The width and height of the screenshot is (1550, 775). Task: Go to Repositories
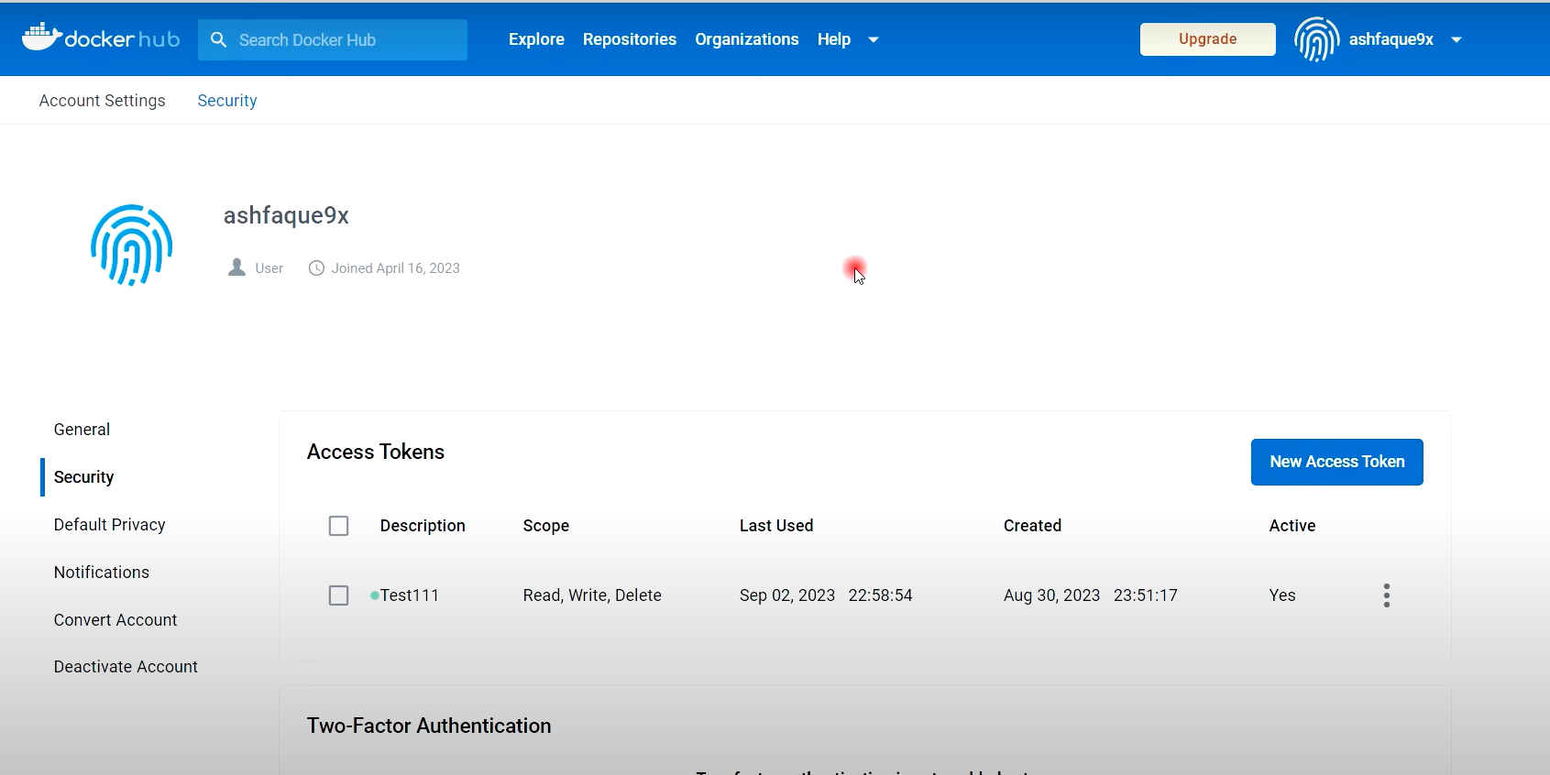pyautogui.click(x=630, y=39)
